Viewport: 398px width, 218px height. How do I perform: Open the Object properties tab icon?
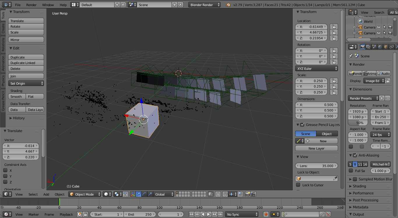pyautogui.click(x=386, y=47)
